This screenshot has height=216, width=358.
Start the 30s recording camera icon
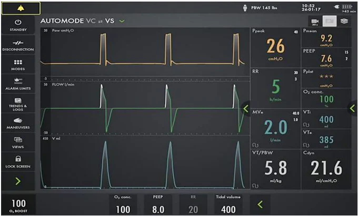click(315, 22)
